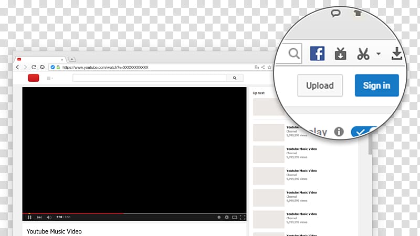Click the 'Youtube Music Video' title below the player
Screen dimensions: 420x236
[54, 231]
